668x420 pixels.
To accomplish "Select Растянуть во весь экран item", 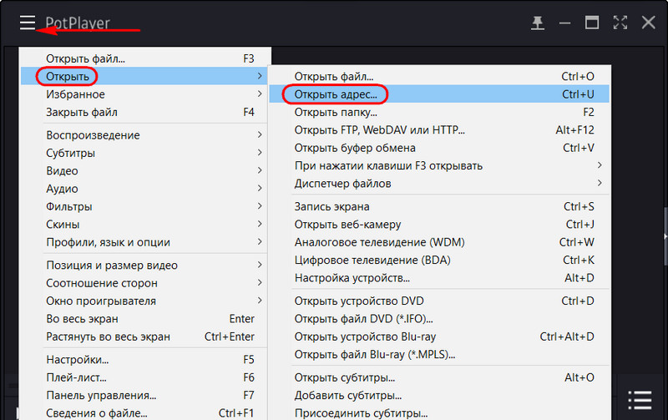I will 144,337.
